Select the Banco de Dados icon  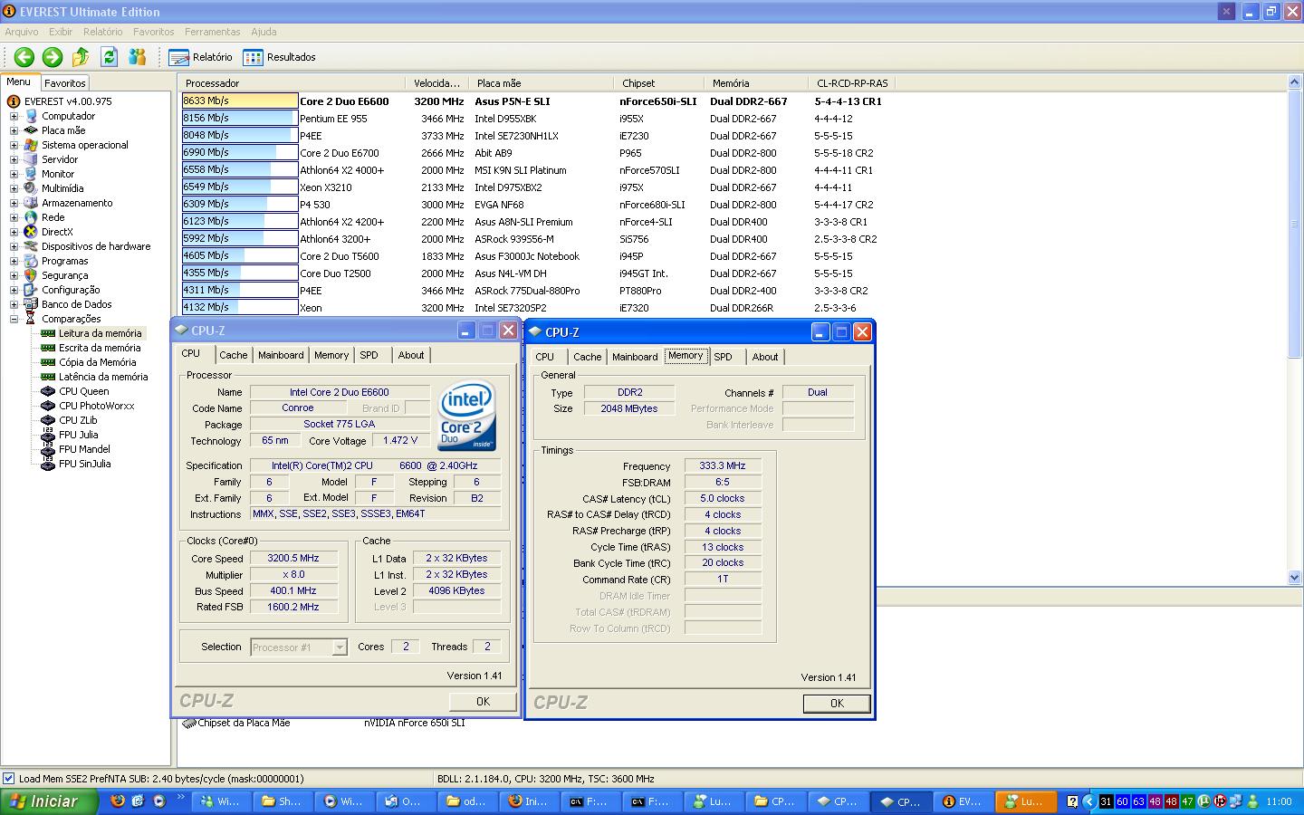(31, 304)
